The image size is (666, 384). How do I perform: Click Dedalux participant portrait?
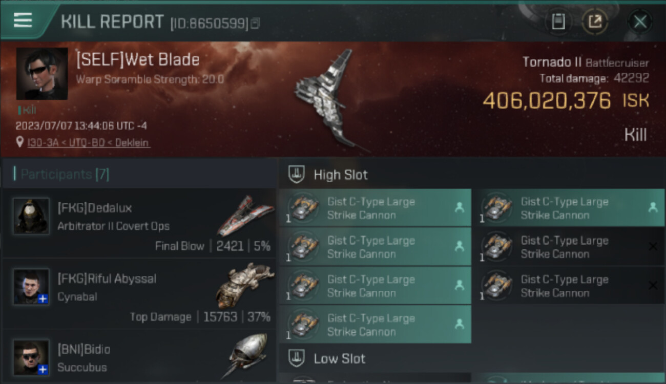(31, 216)
